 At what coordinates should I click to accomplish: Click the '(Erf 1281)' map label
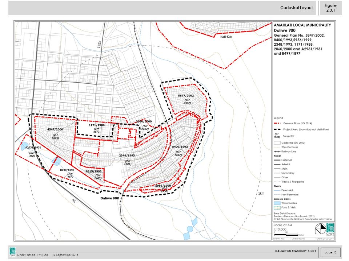[128, 163]
